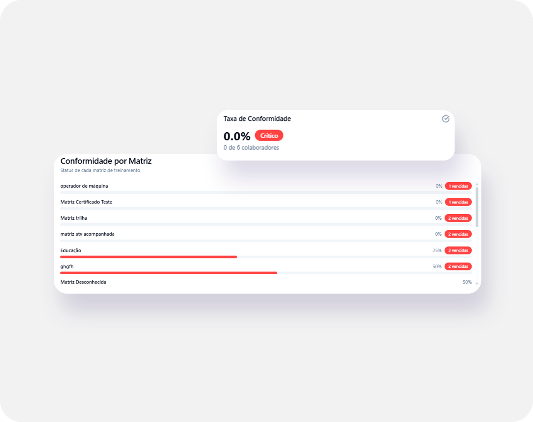The width and height of the screenshot is (533, 422).
Task: Click the 3 vencidas badge for Educação
Action: pos(458,250)
